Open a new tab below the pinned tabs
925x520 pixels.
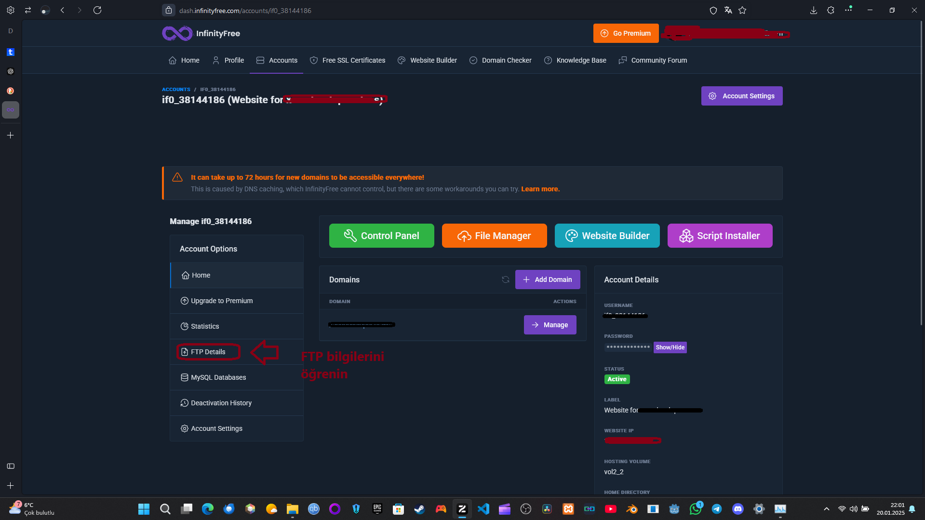click(x=11, y=135)
